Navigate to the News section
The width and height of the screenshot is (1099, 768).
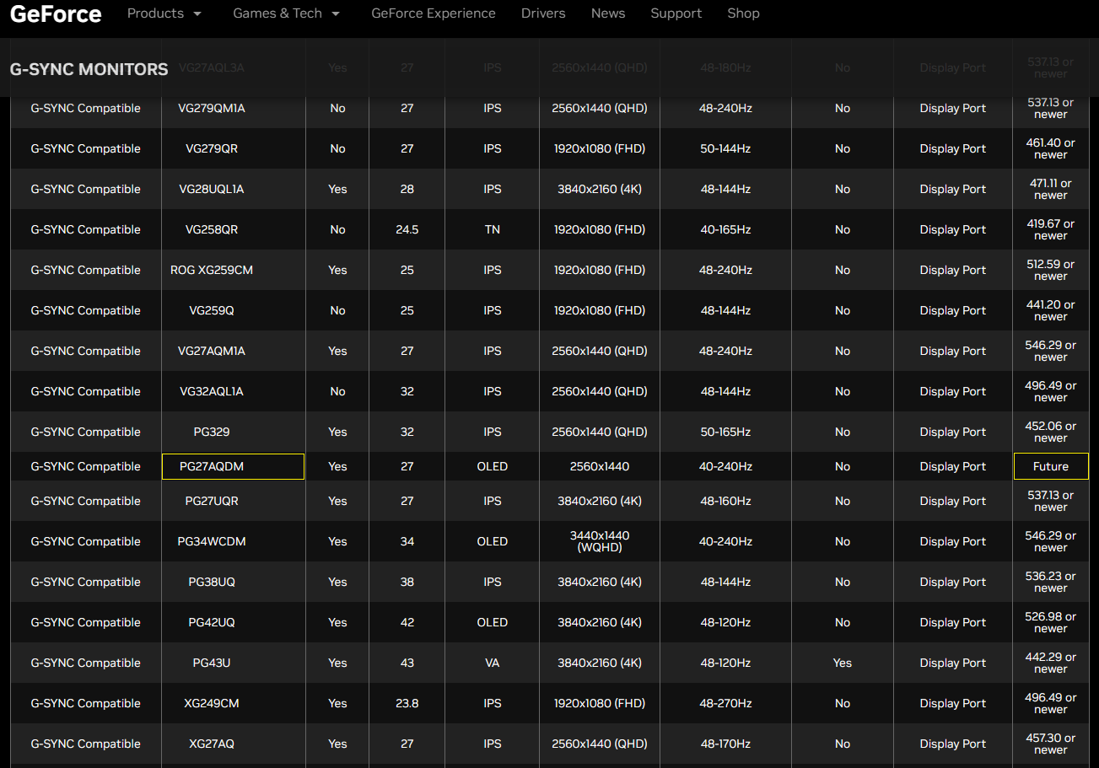tap(608, 13)
